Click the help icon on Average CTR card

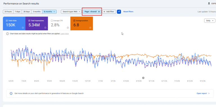[x=68, y=28]
